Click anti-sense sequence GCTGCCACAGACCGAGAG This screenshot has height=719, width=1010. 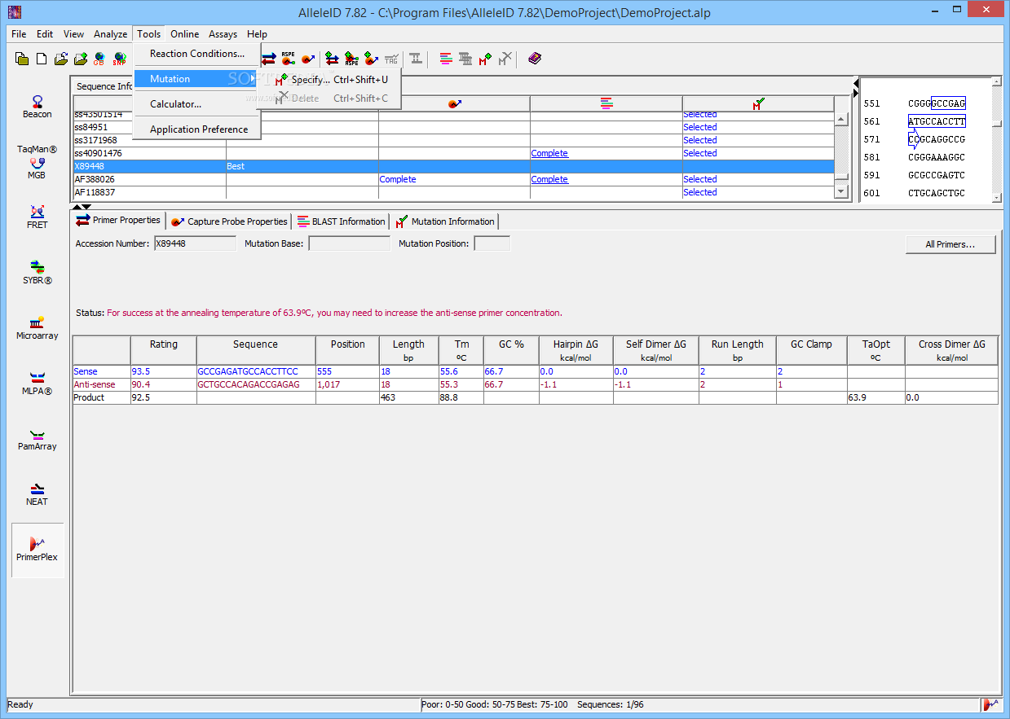(249, 384)
